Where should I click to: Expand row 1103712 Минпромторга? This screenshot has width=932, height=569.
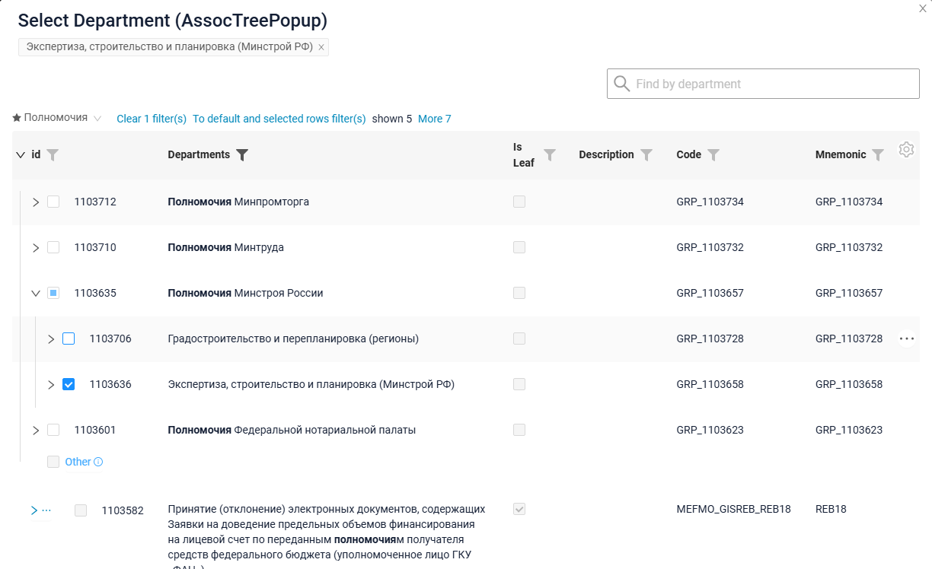(36, 202)
